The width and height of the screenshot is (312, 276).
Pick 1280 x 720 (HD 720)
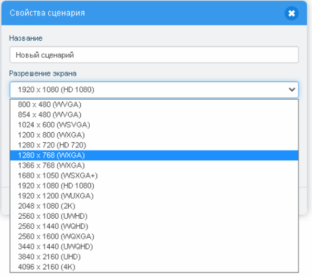[x=154, y=145]
